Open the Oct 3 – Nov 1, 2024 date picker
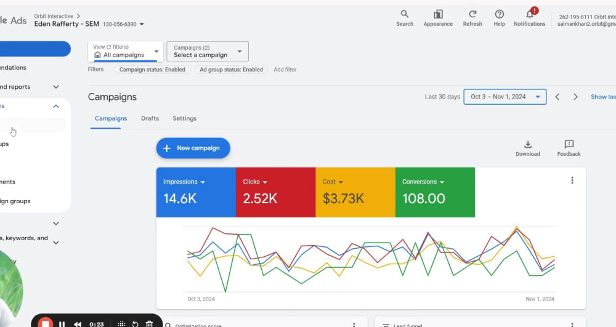This screenshot has height=327, width=616. click(505, 97)
